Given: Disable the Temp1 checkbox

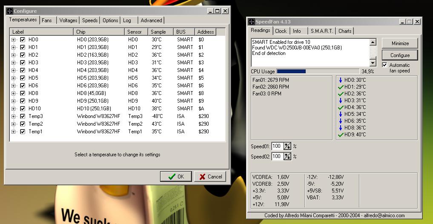Looking at the screenshot, I should 23,132.
